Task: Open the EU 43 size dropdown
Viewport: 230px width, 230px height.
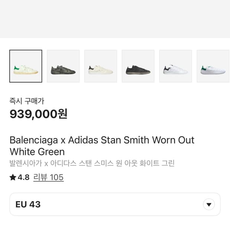Action: coord(115,204)
